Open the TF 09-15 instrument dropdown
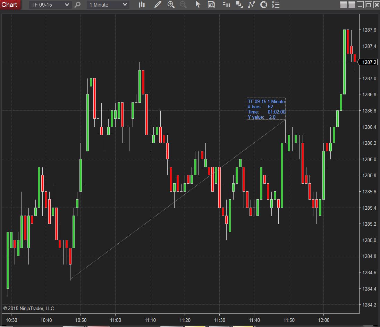 (50, 5)
